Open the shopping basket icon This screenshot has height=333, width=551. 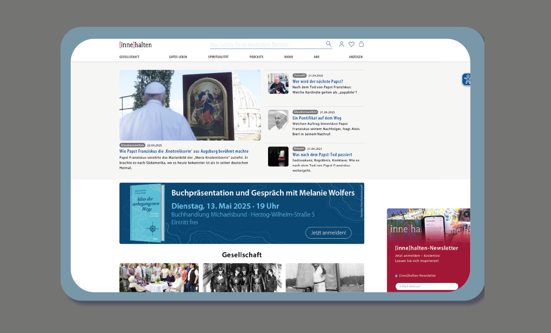(361, 44)
